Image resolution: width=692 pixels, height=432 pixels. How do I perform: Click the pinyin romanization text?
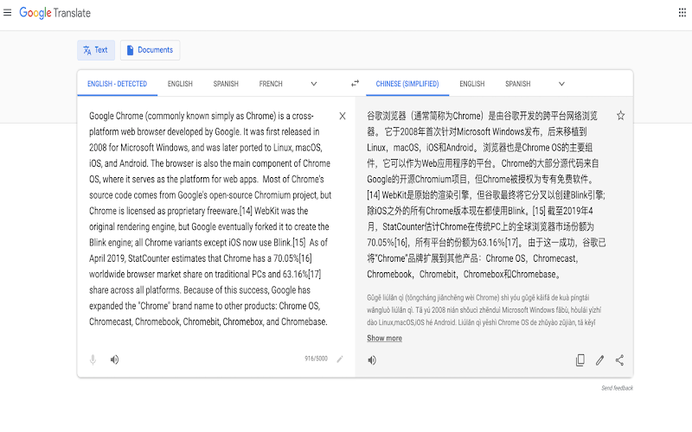(x=484, y=310)
